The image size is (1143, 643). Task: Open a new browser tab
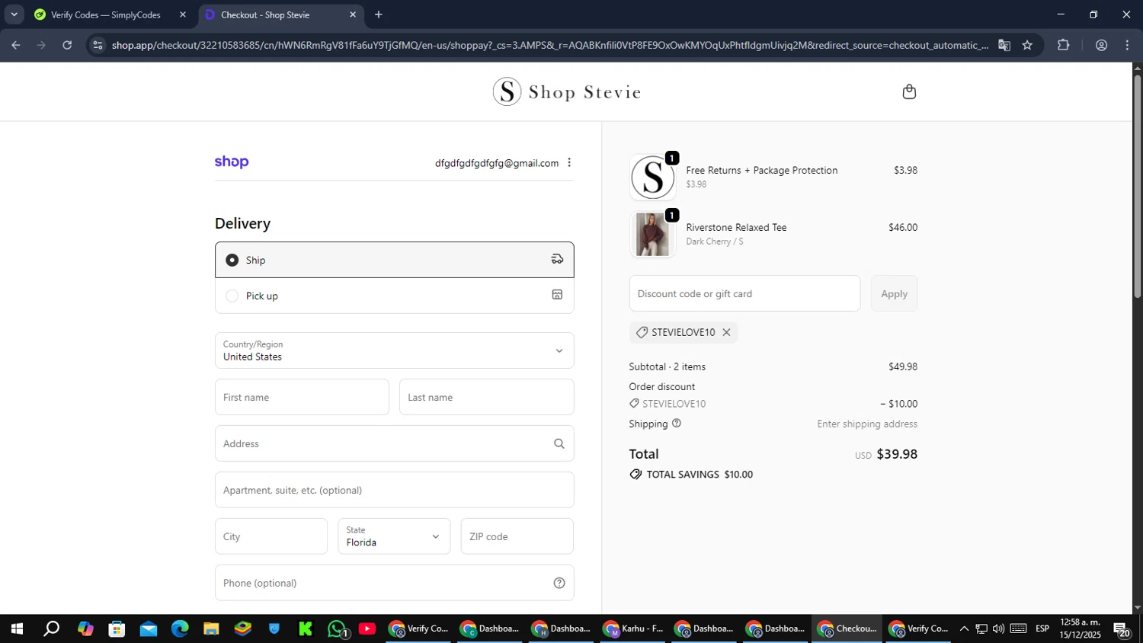pos(379,14)
